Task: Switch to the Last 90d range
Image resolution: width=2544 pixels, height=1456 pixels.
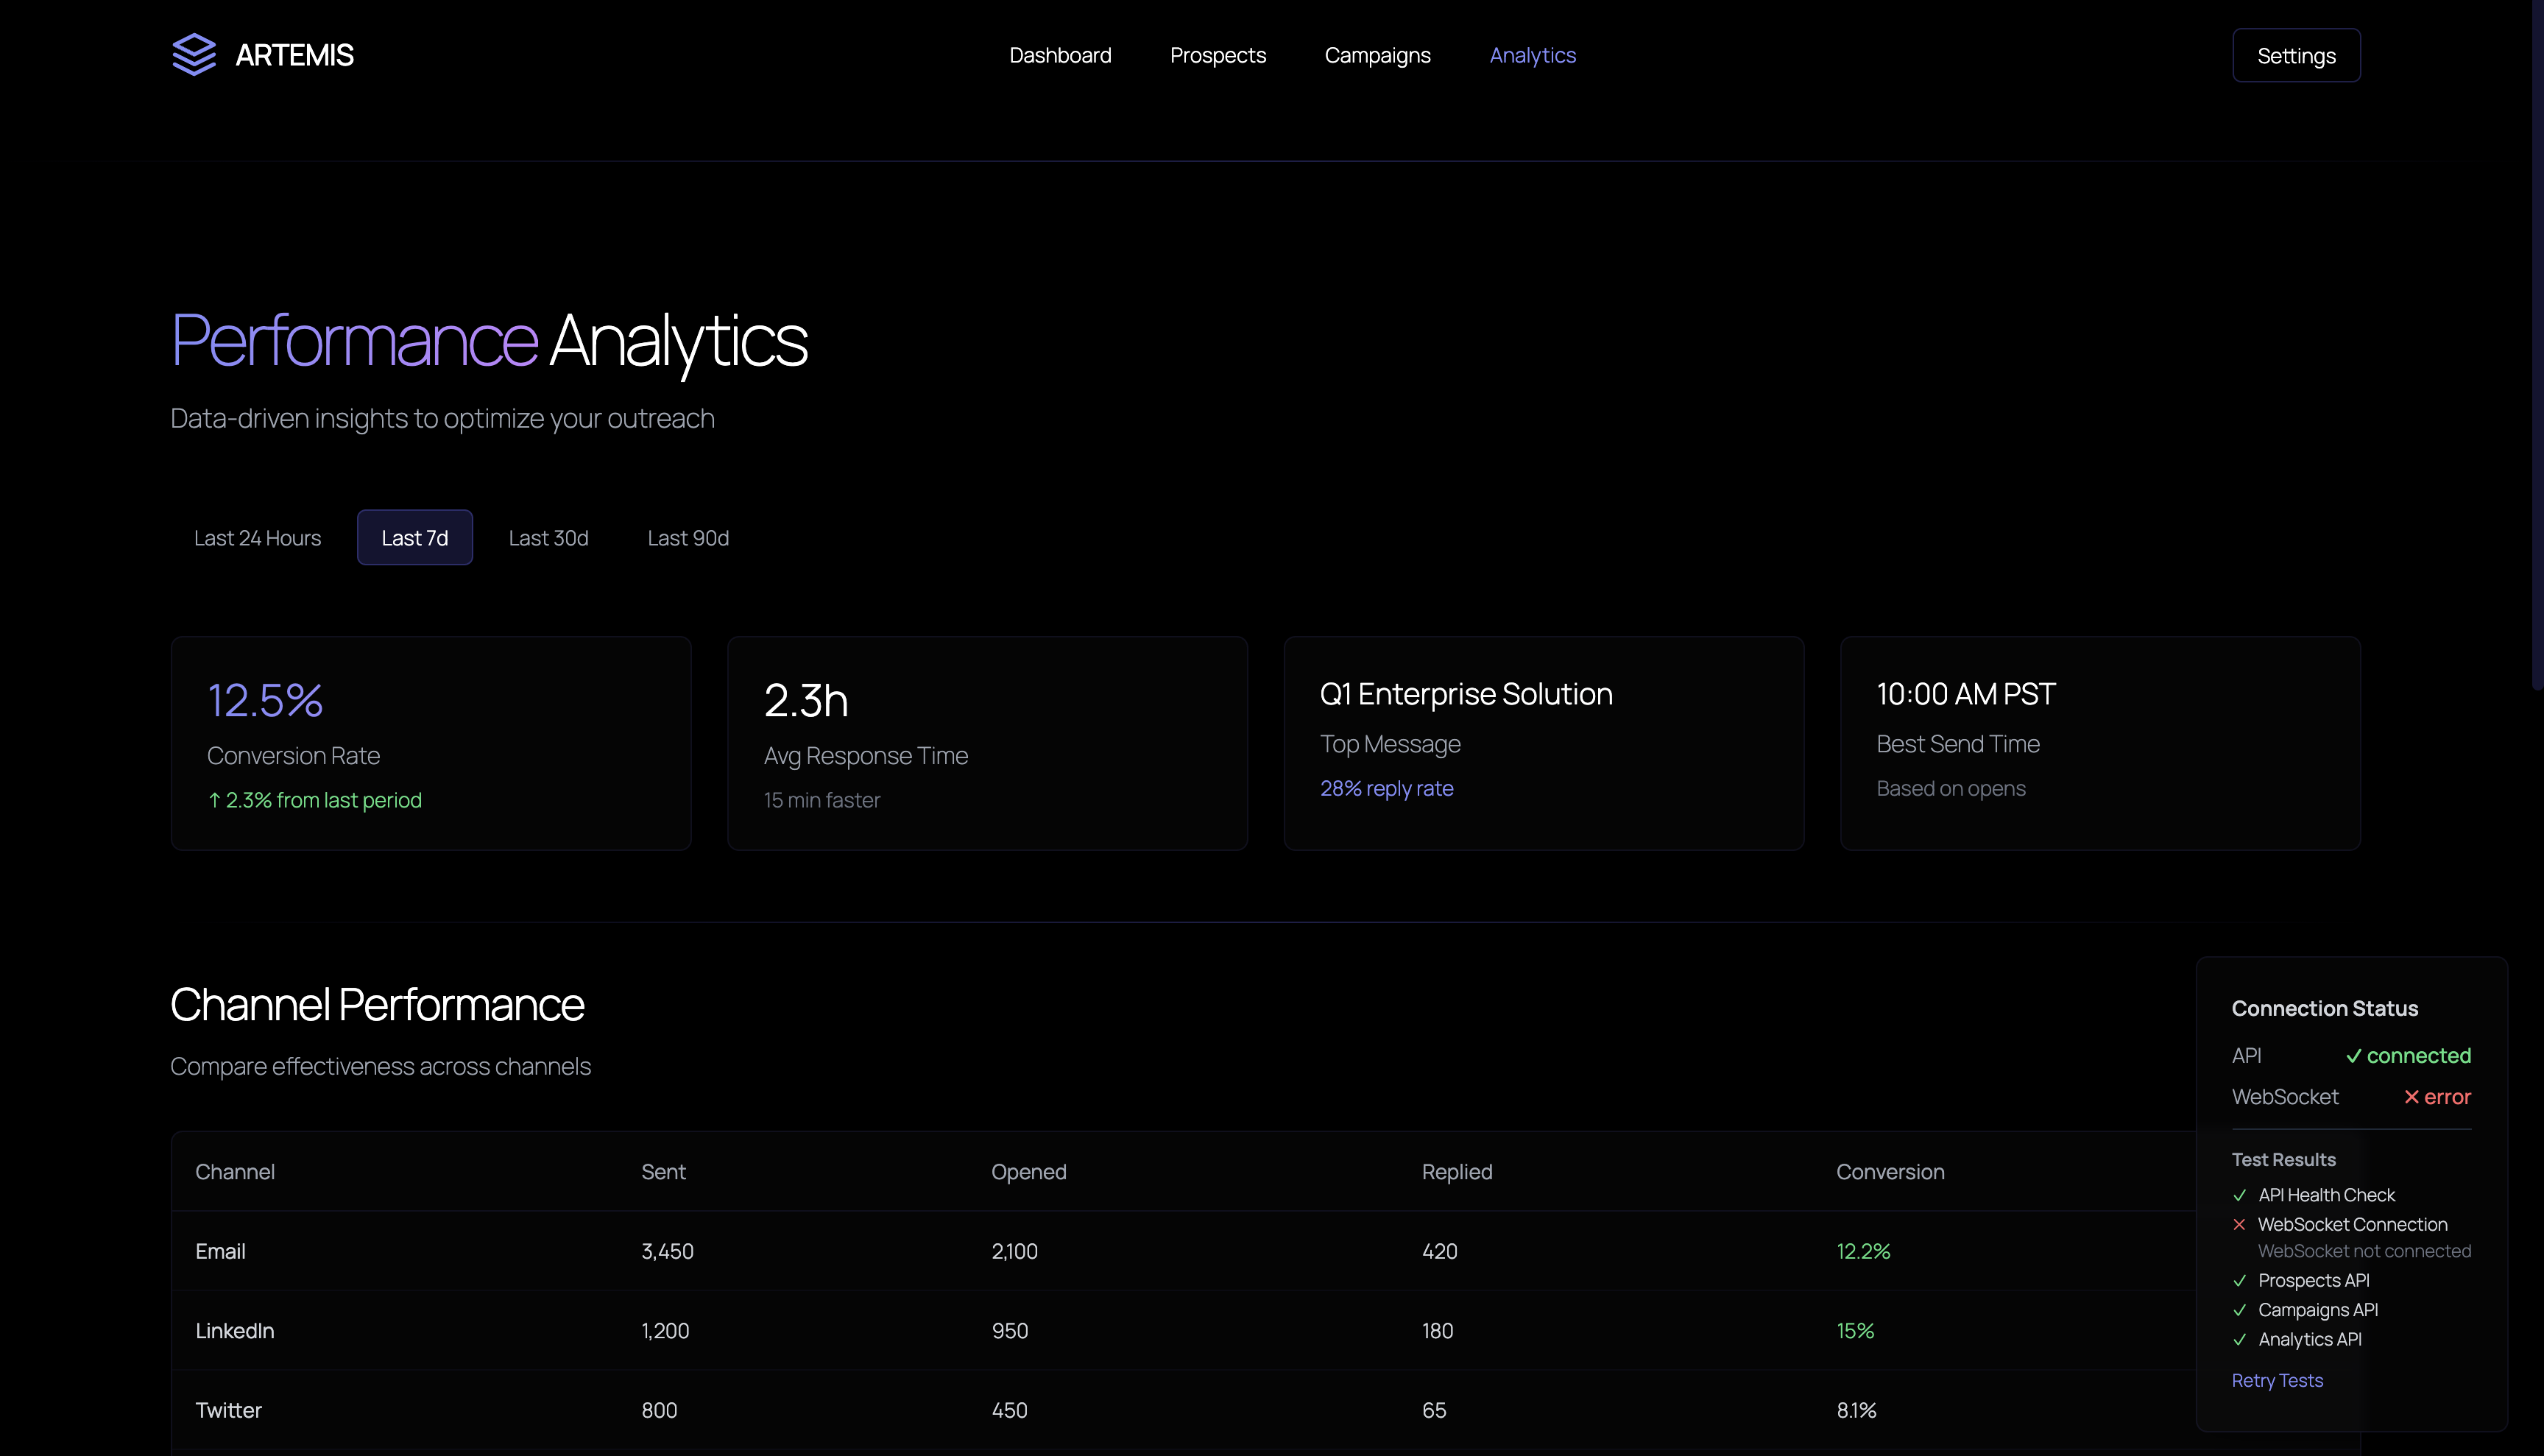Action: click(x=688, y=538)
